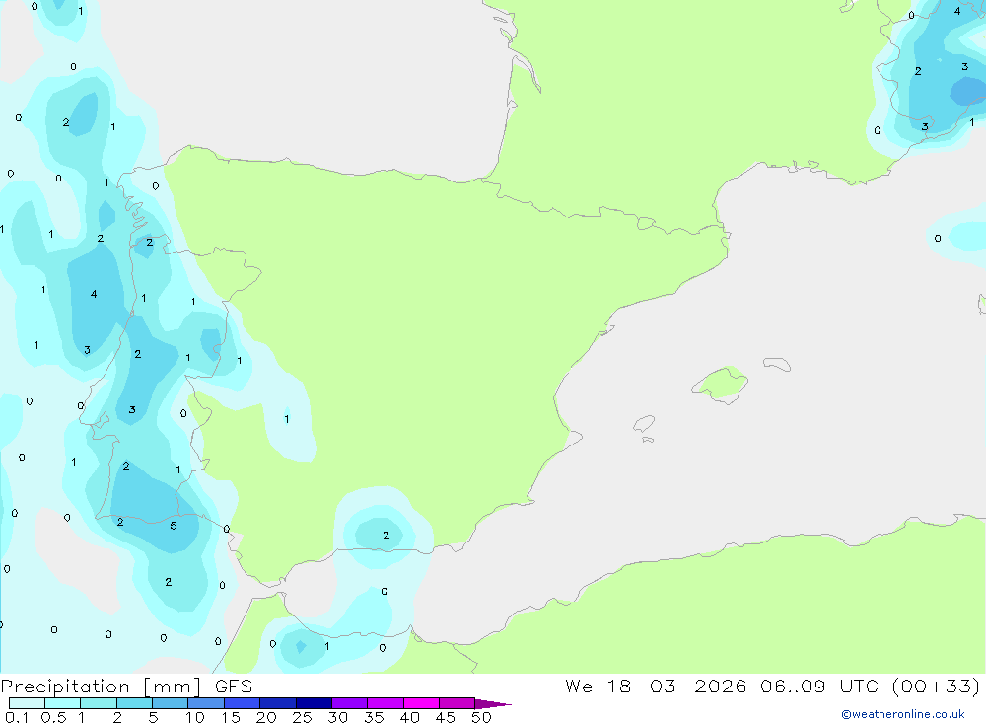
Task: Click the 0.5–1 mm legend color swatch
Action: coord(62,703)
